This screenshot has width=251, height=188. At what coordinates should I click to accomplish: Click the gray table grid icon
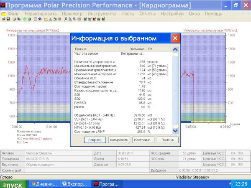(60, 19)
